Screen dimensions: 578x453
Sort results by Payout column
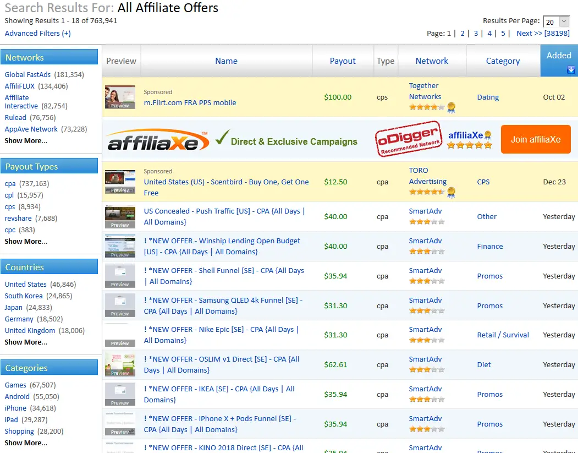(343, 61)
